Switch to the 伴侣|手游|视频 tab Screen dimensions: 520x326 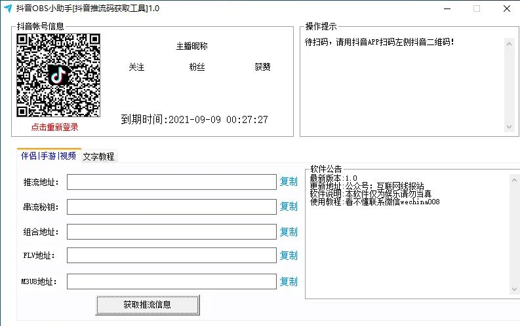point(49,156)
